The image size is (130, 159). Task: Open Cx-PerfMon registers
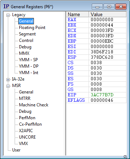point(30,124)
